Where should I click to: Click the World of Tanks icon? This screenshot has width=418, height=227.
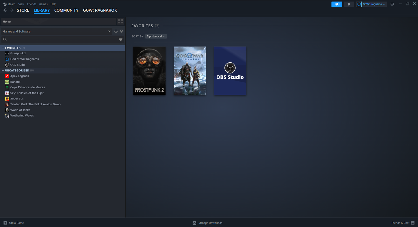(x=7, y=110)
